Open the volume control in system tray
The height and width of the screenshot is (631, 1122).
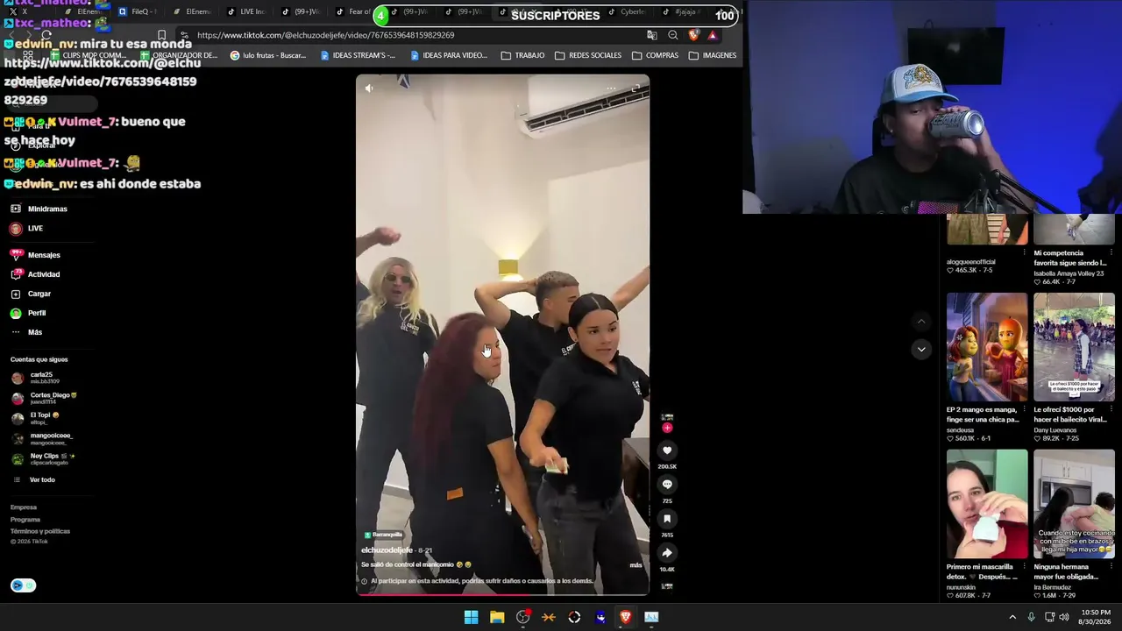(1064, 617)
